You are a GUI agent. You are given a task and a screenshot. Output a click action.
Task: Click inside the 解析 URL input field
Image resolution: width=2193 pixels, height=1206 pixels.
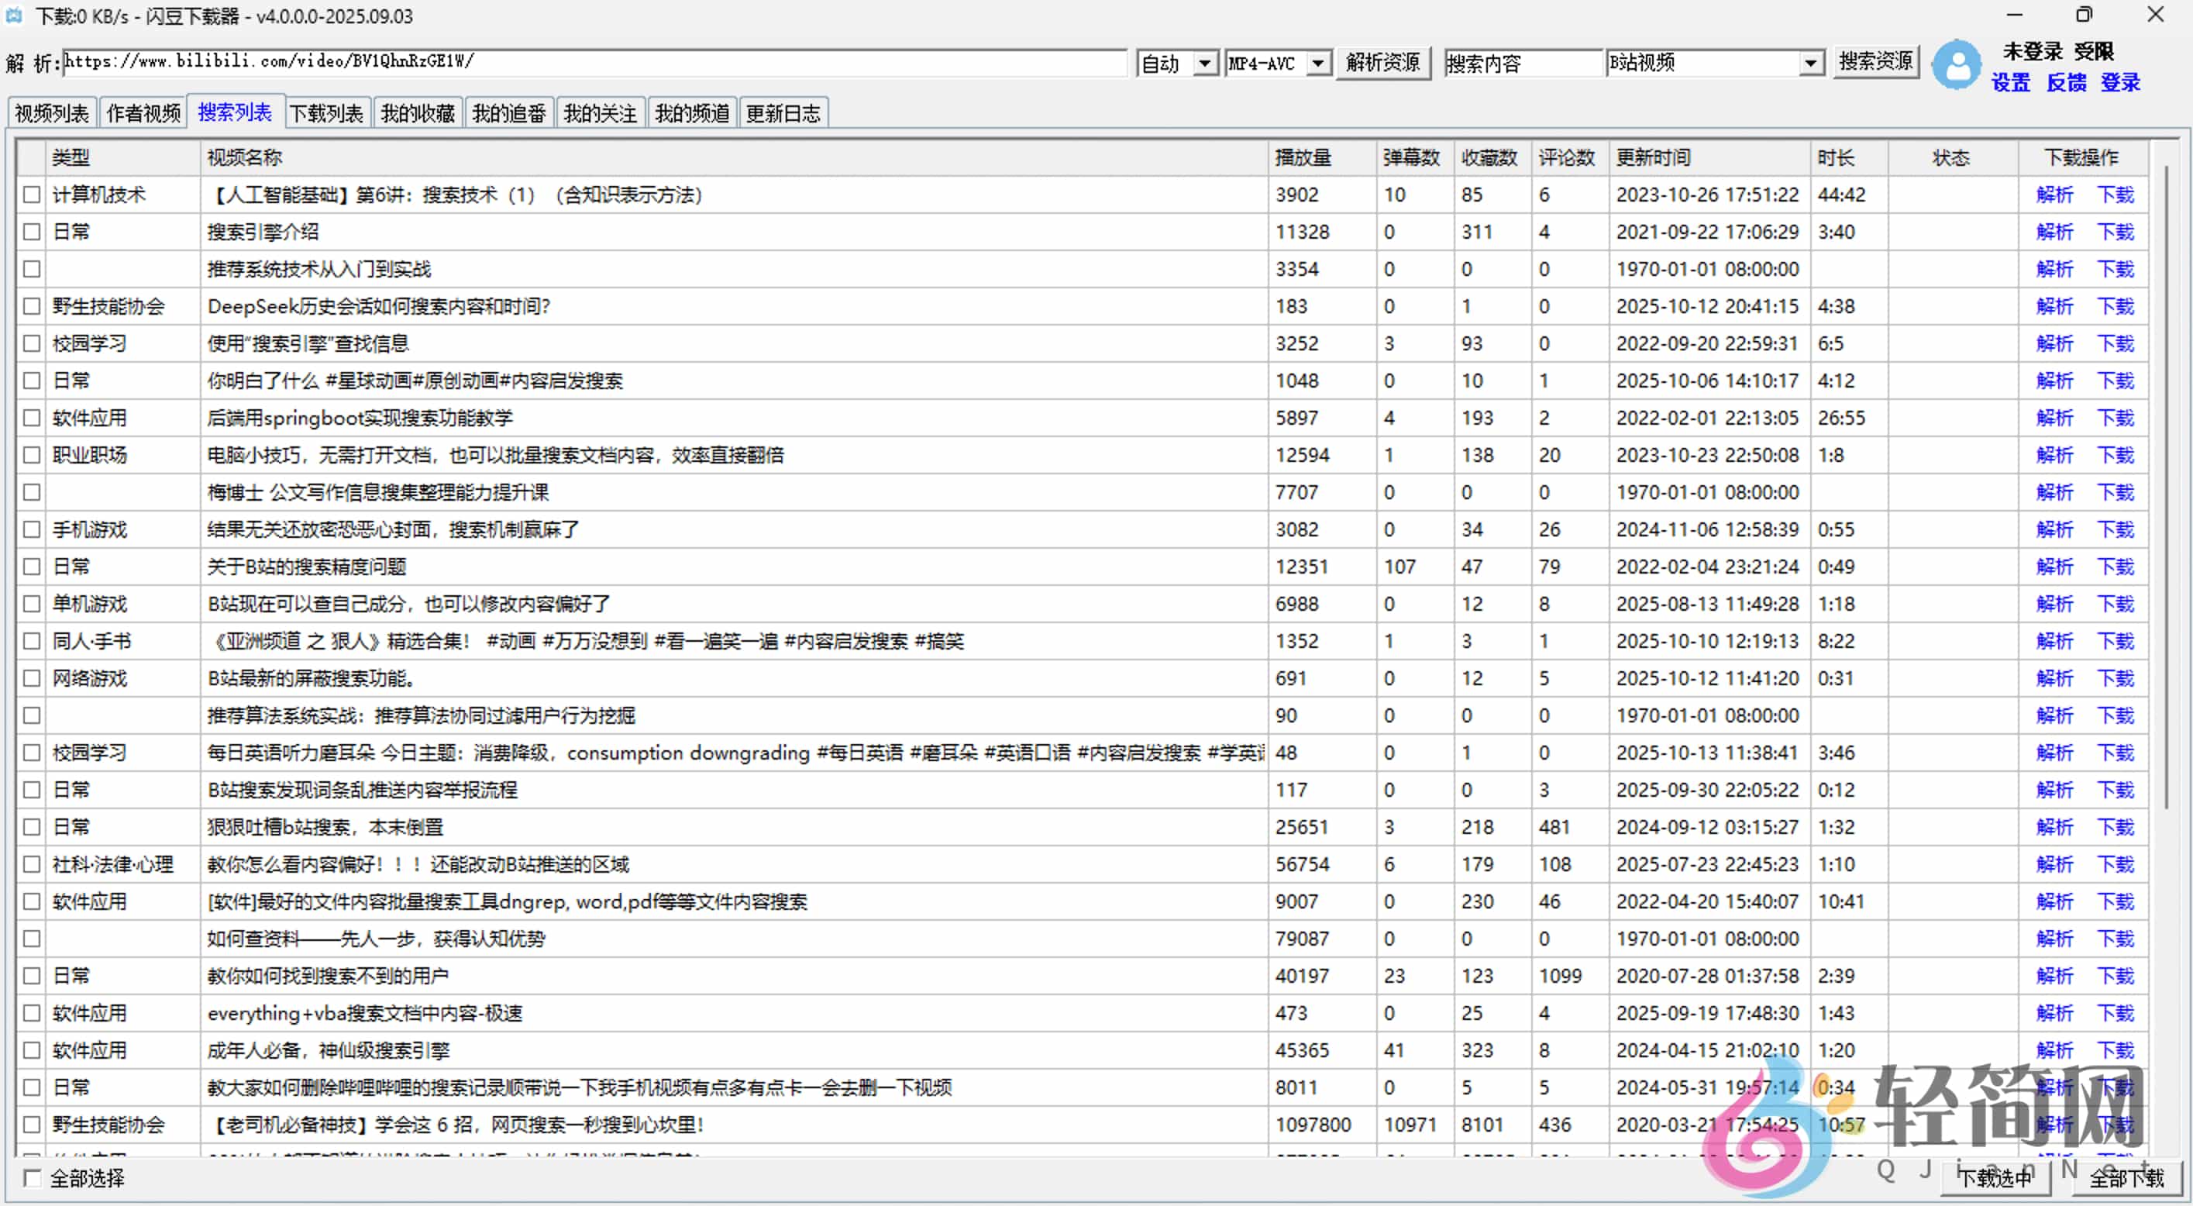click(x=596, y=62)
